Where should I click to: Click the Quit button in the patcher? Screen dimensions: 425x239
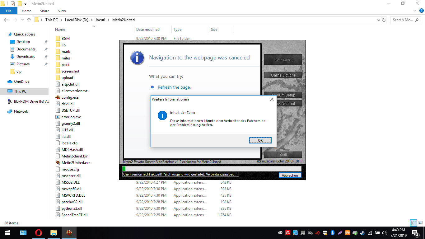pos(283,154)
